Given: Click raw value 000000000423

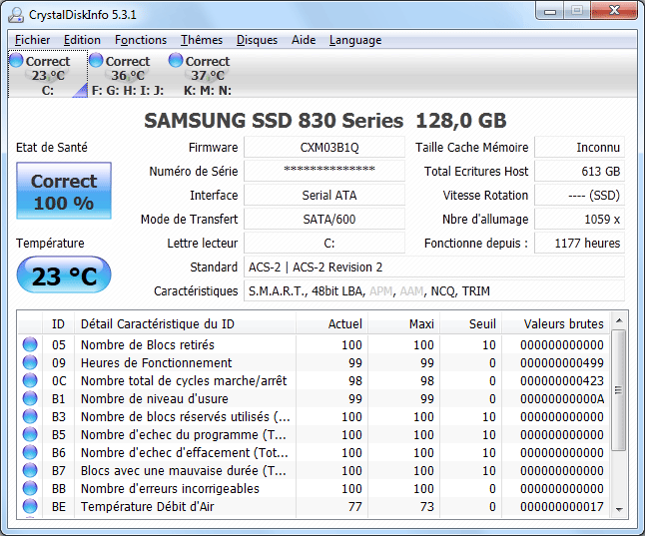Looking at the screenshot, I should pos(562,380).
